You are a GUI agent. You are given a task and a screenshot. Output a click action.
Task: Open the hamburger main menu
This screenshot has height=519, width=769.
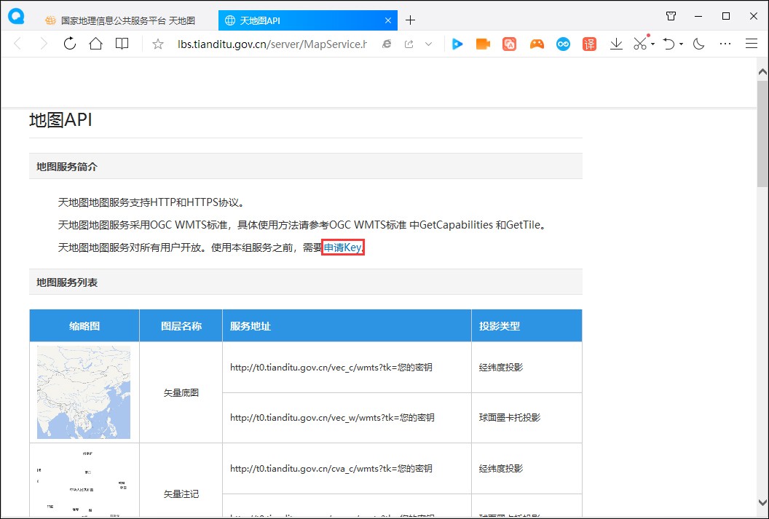click(752, 44)
